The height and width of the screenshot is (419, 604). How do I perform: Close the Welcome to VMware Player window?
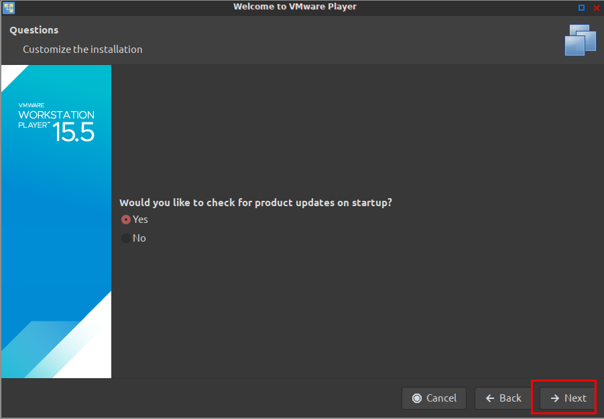point(597,7)
